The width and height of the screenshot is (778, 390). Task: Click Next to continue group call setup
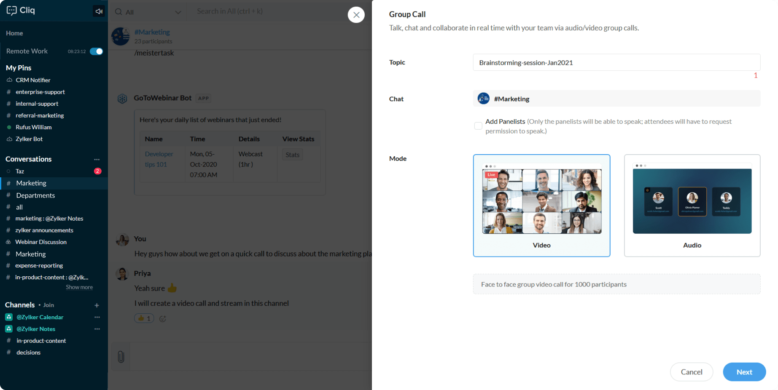point(744,372)
